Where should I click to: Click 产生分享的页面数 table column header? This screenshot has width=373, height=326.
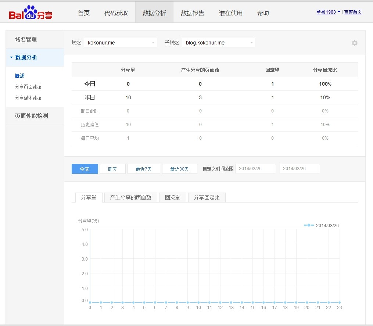tap(200, 70)
